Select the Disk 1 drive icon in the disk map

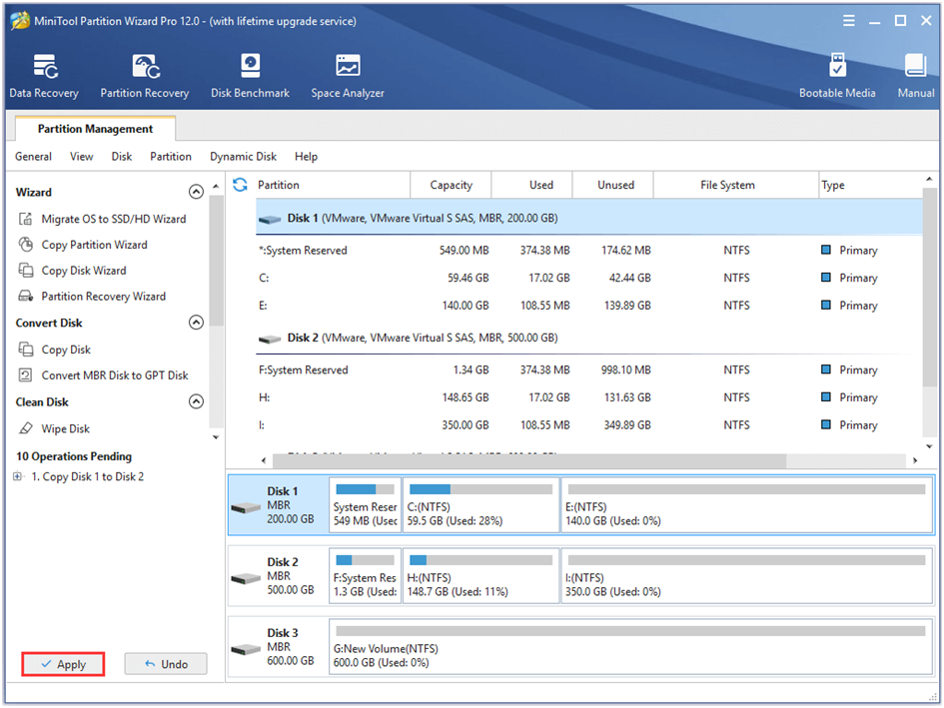click(x=246, y=508)
